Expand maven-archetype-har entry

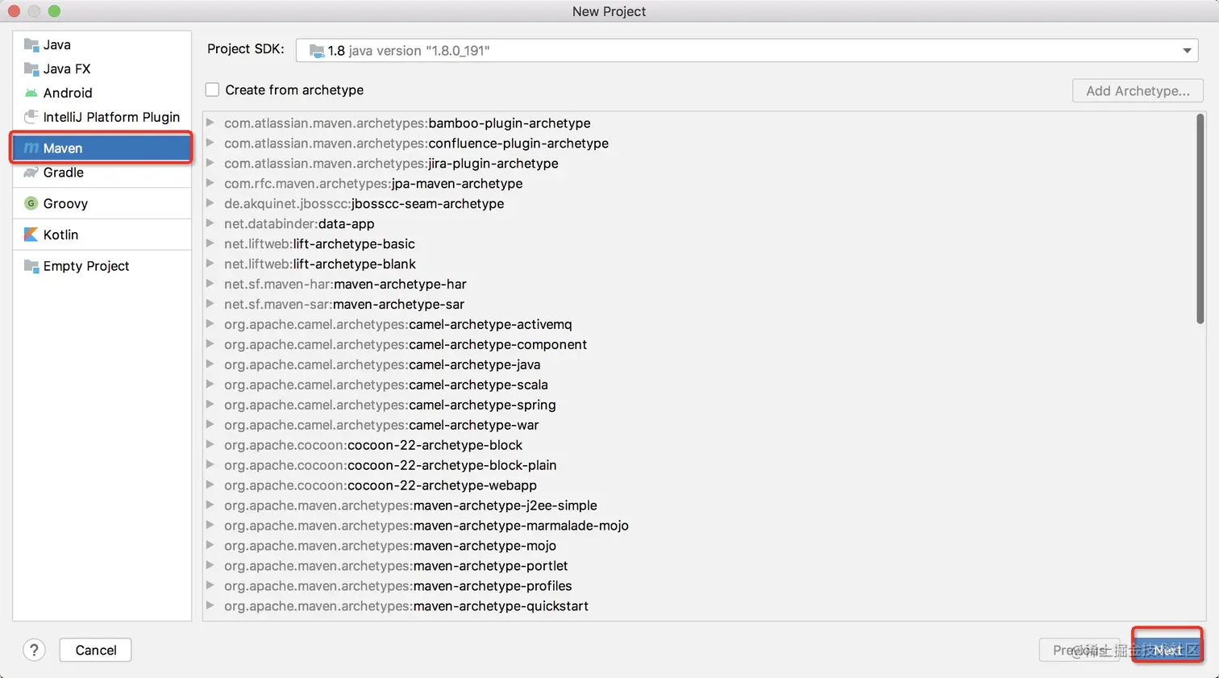[x=210, y=284]
